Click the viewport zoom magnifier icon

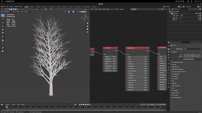click(x=88, y=23)
